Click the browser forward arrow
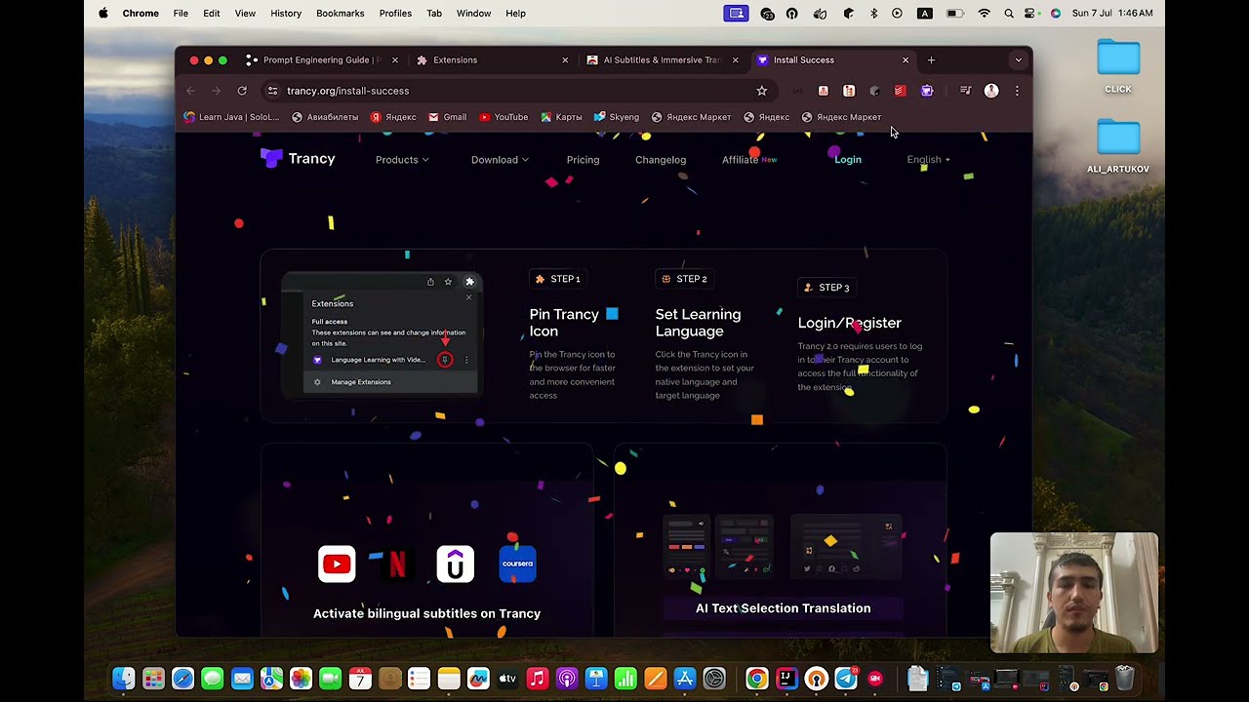This screenshot has width=1249, height=702. coord(217,91)
